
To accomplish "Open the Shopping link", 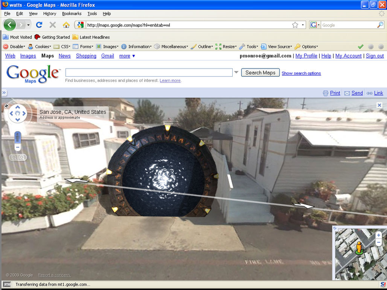I will click(86, 56).
